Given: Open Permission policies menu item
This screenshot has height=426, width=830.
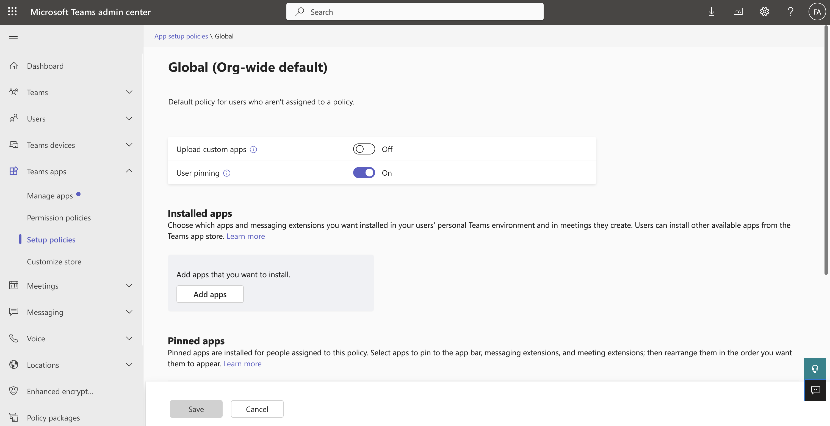Looking at the screenshot, I should 59,218.
